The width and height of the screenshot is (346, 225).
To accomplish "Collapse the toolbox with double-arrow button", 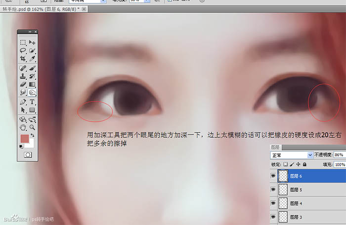I will tap(30, 32).
